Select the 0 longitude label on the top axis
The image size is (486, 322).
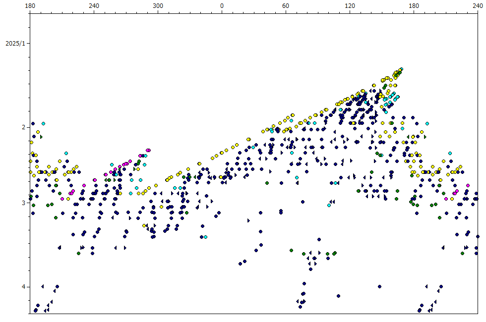point(222,6)
